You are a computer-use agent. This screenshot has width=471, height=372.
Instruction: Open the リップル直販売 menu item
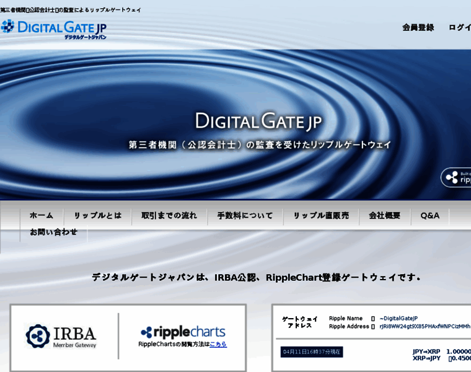coord(321,215)
